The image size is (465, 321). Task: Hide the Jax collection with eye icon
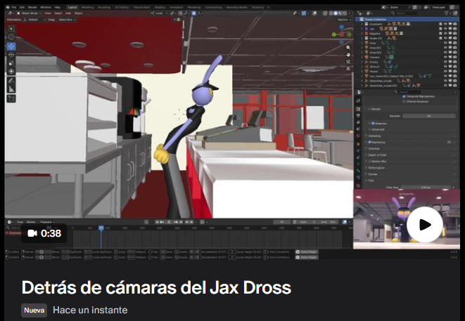point(445,29)
